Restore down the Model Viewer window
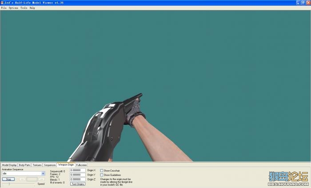 point(303,3)
